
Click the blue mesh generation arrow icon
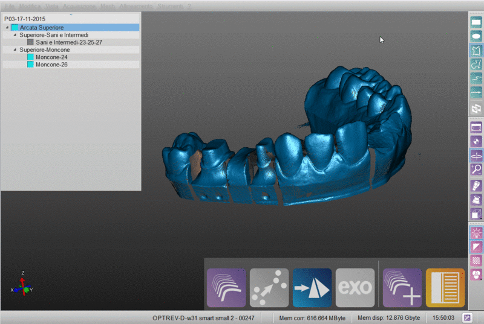point(312,288)
